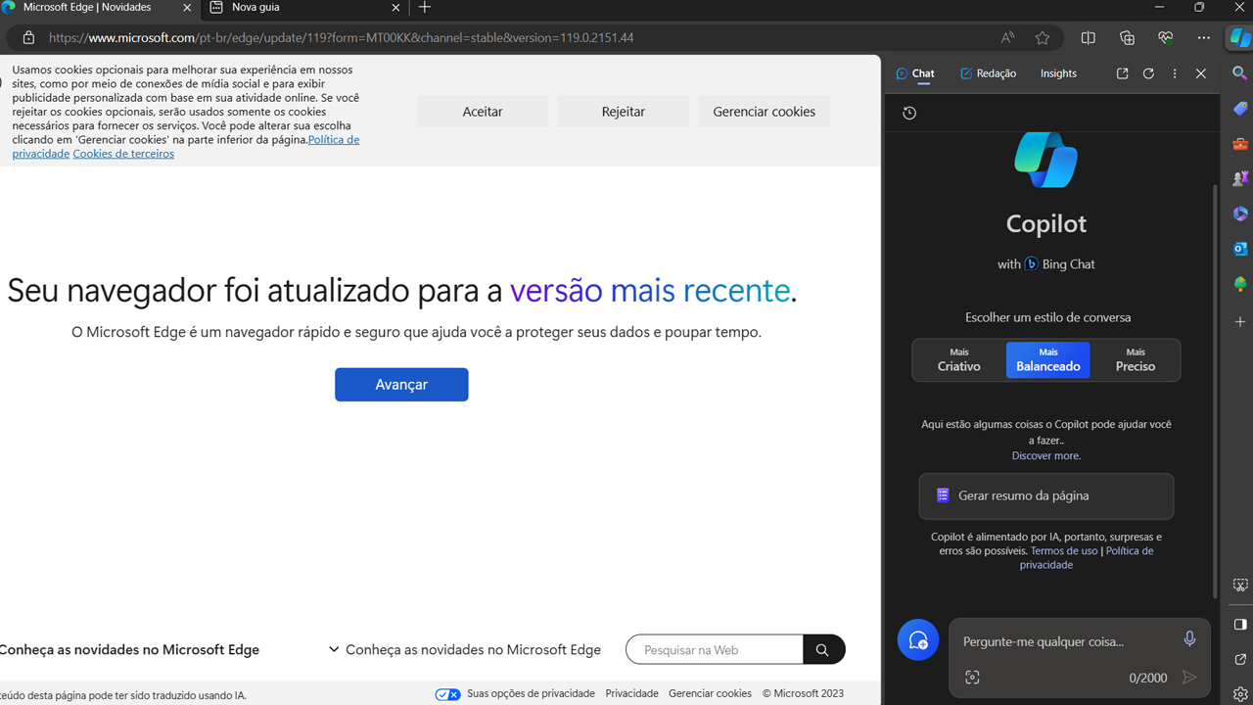Screen dimensions: 1253x705
Task: Click the site information lock icon
Action: click(x=28, y=38)
